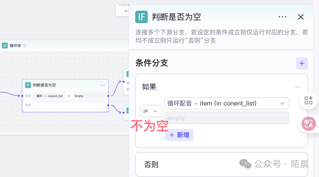Open the not-equal operator dropdown
Image resolution: width=319 pixels, height=177 pixels.
pyautogui.click(x=151, y=111)
